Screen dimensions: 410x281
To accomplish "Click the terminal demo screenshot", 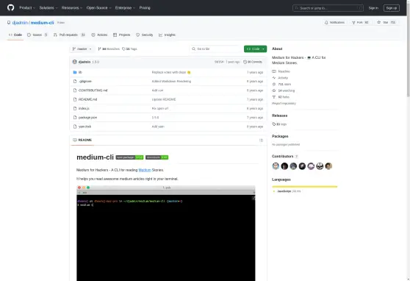I will (x=166, y=233).
